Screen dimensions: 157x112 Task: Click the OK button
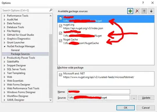[126, 108]
